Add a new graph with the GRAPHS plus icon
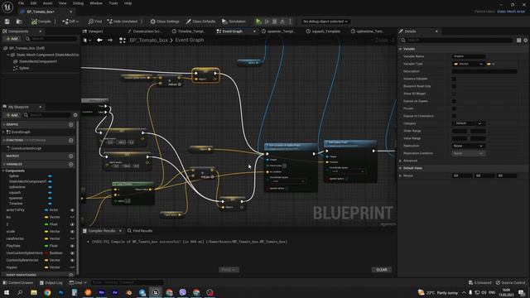The width and height of the screenshot is (530, 298). (70, 125)
